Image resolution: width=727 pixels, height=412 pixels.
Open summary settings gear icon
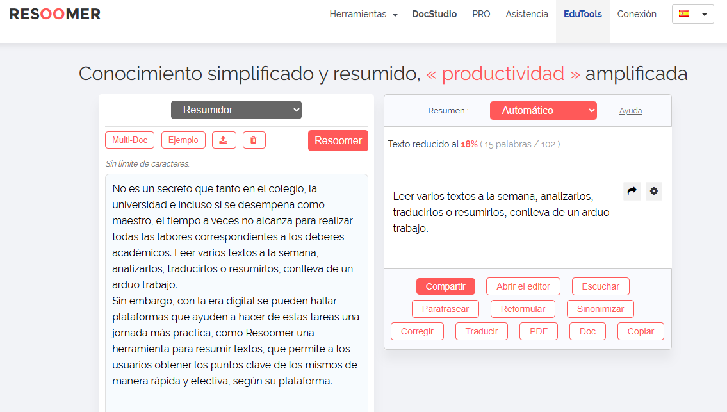tap(654, 191)
